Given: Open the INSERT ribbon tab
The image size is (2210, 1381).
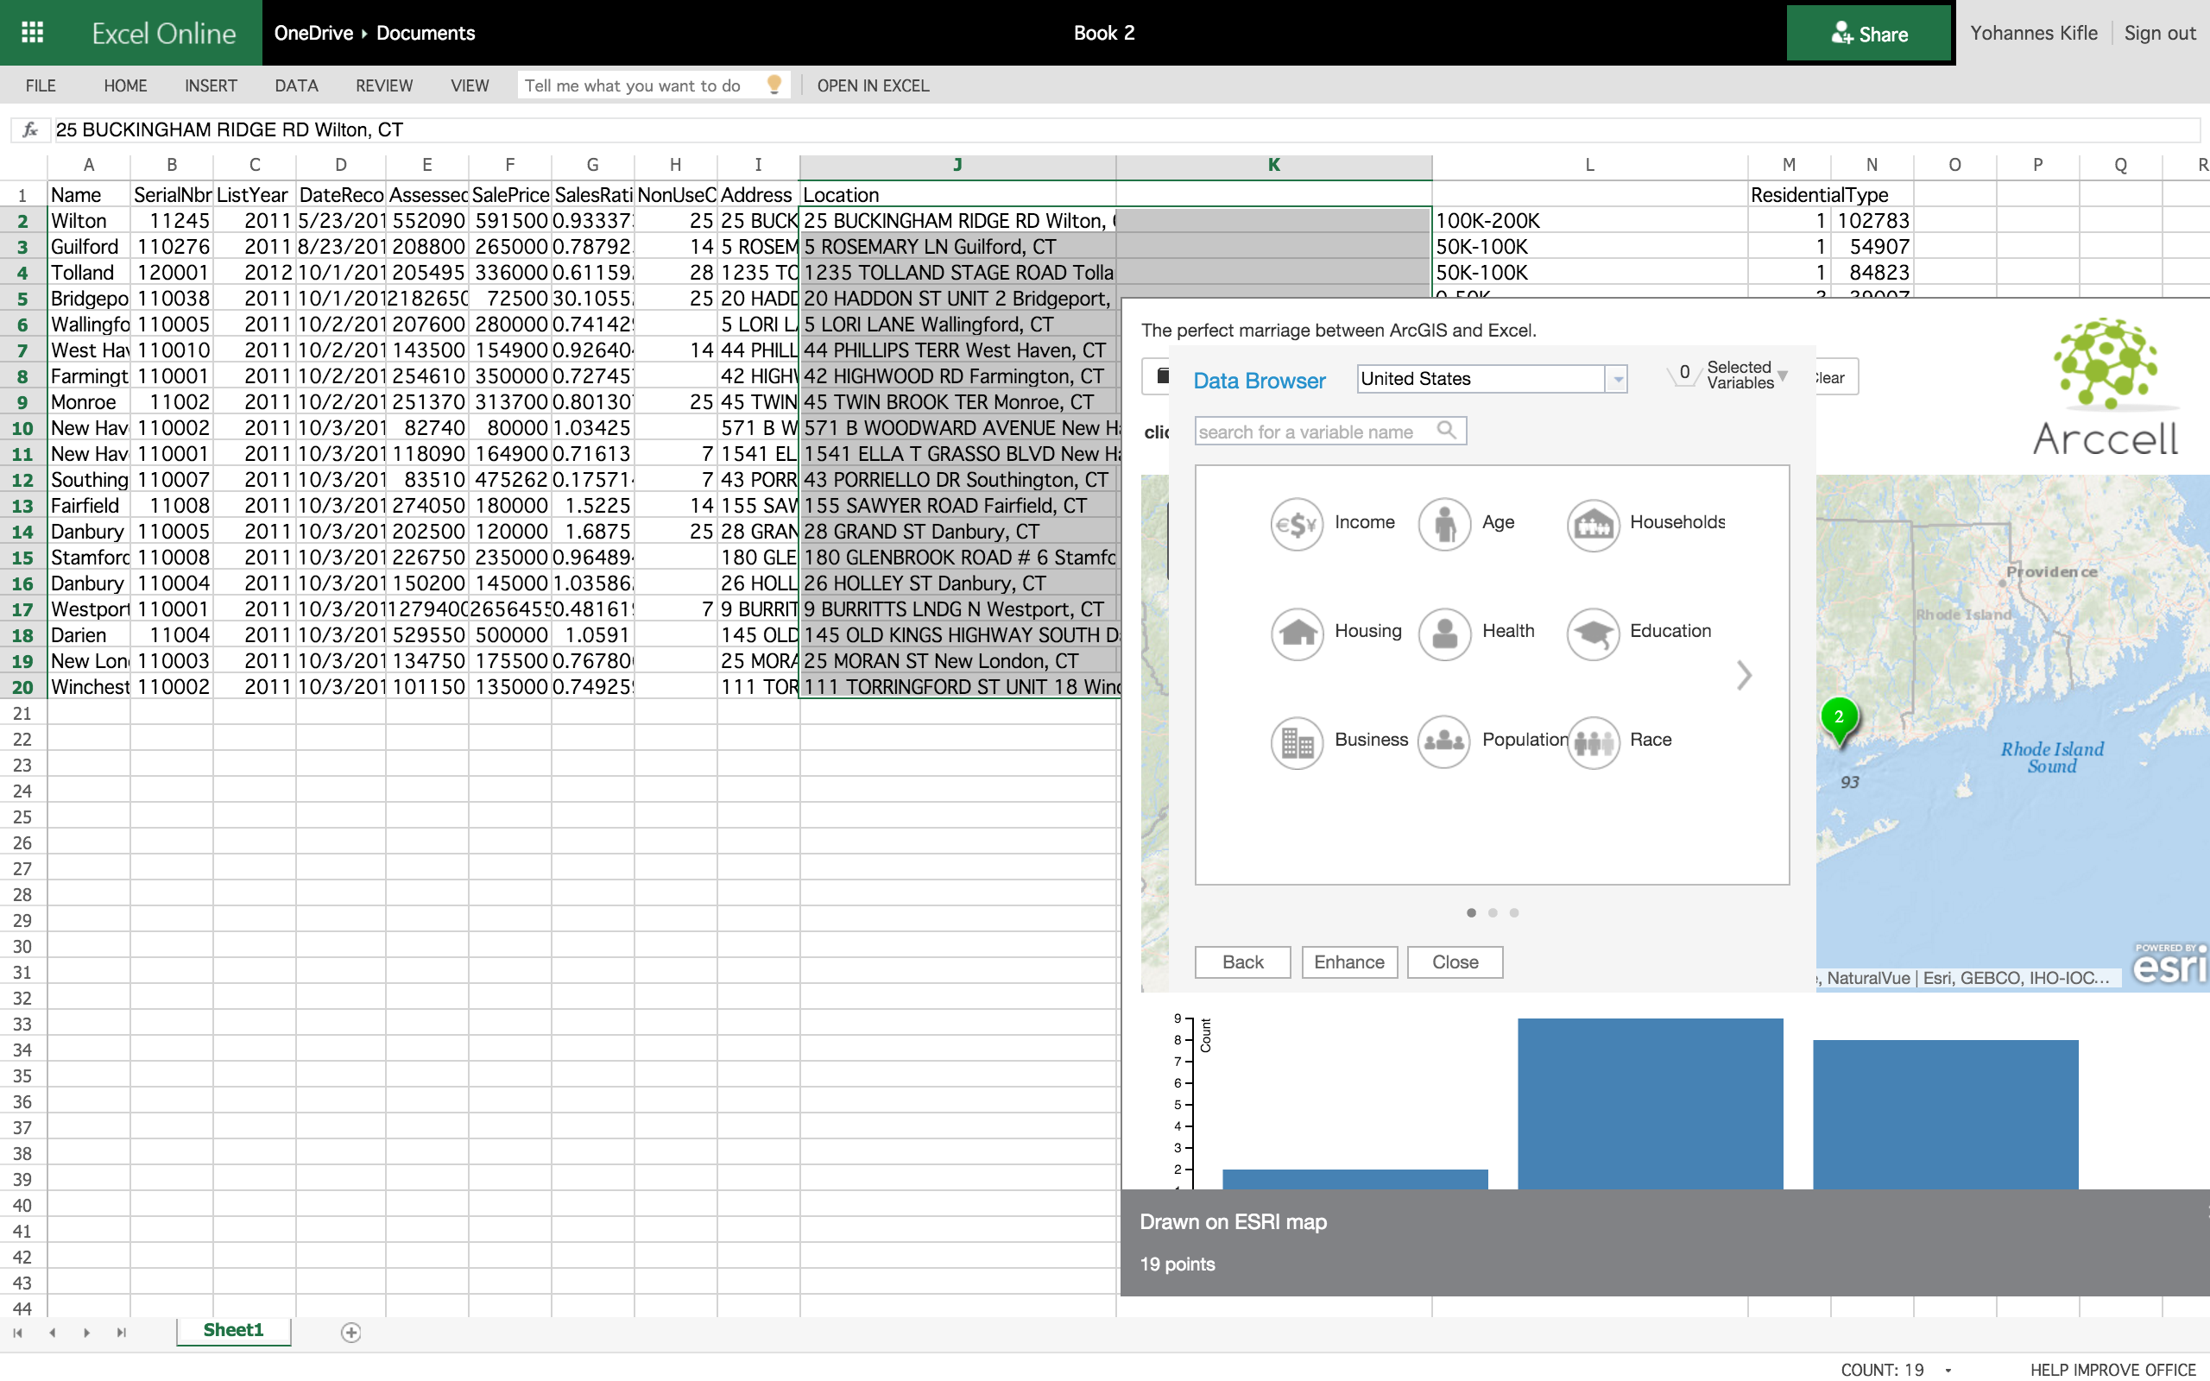Looking at the screenshot, I should tap(210, 85).
